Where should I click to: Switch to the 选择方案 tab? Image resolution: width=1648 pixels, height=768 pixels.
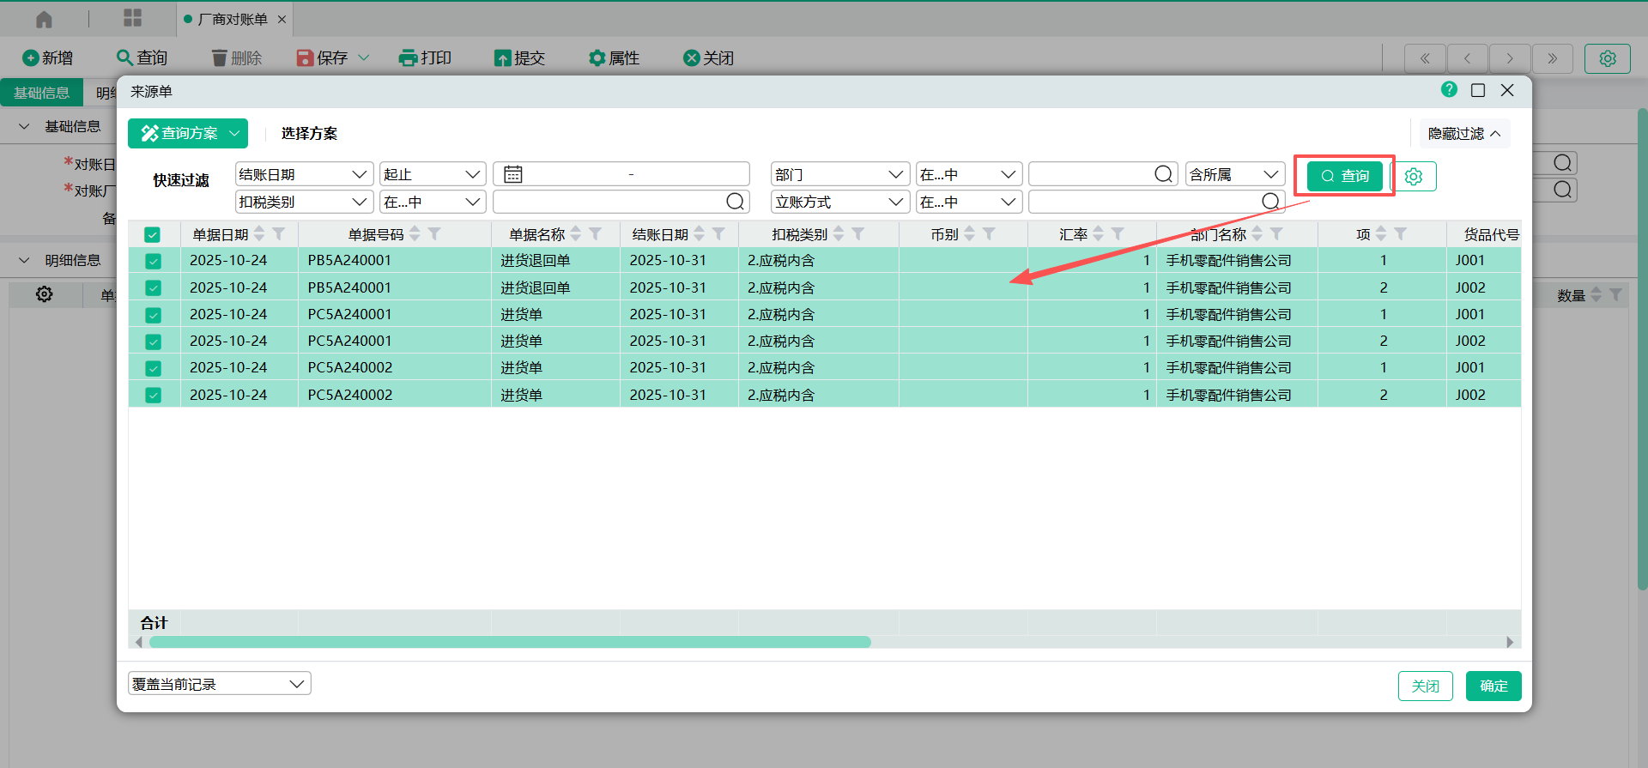tap(309, 133)
